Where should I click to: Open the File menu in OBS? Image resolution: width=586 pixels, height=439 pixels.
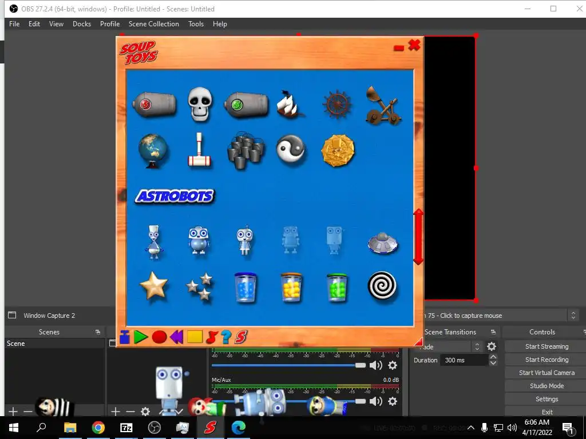[14, 24]
